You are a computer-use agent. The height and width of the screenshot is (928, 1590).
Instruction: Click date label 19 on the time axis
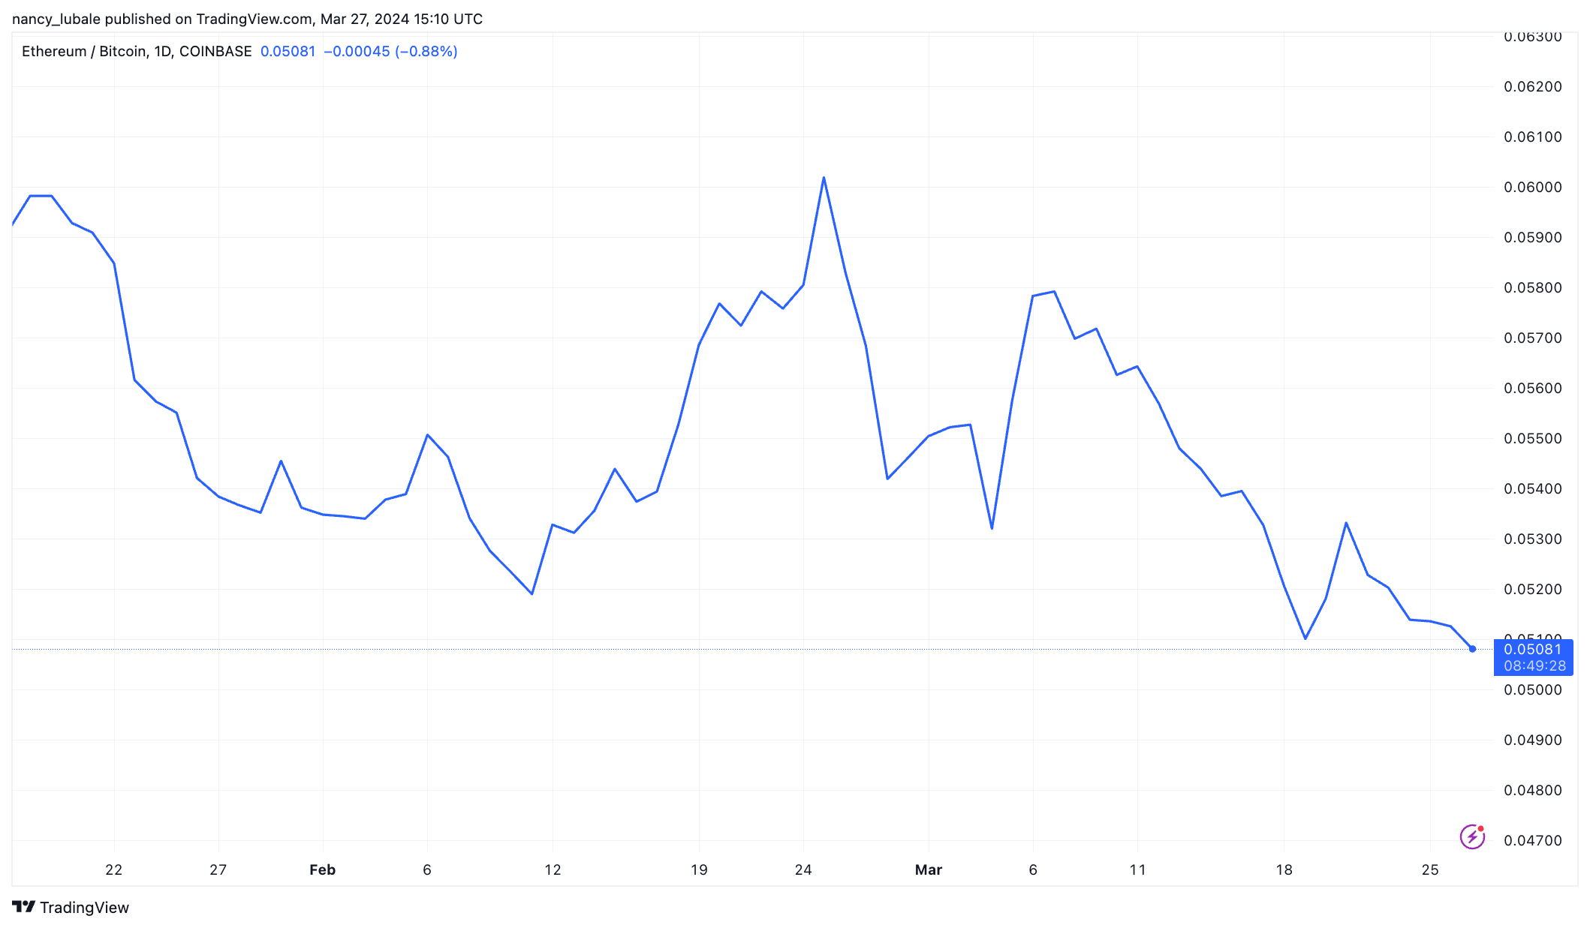(699, 869)
